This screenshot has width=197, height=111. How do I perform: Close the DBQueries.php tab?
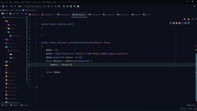pos(86,15)
